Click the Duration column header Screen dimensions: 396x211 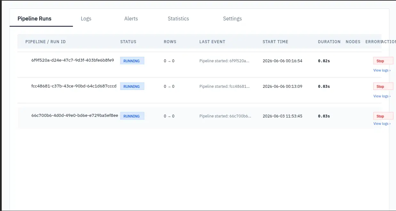329,42
